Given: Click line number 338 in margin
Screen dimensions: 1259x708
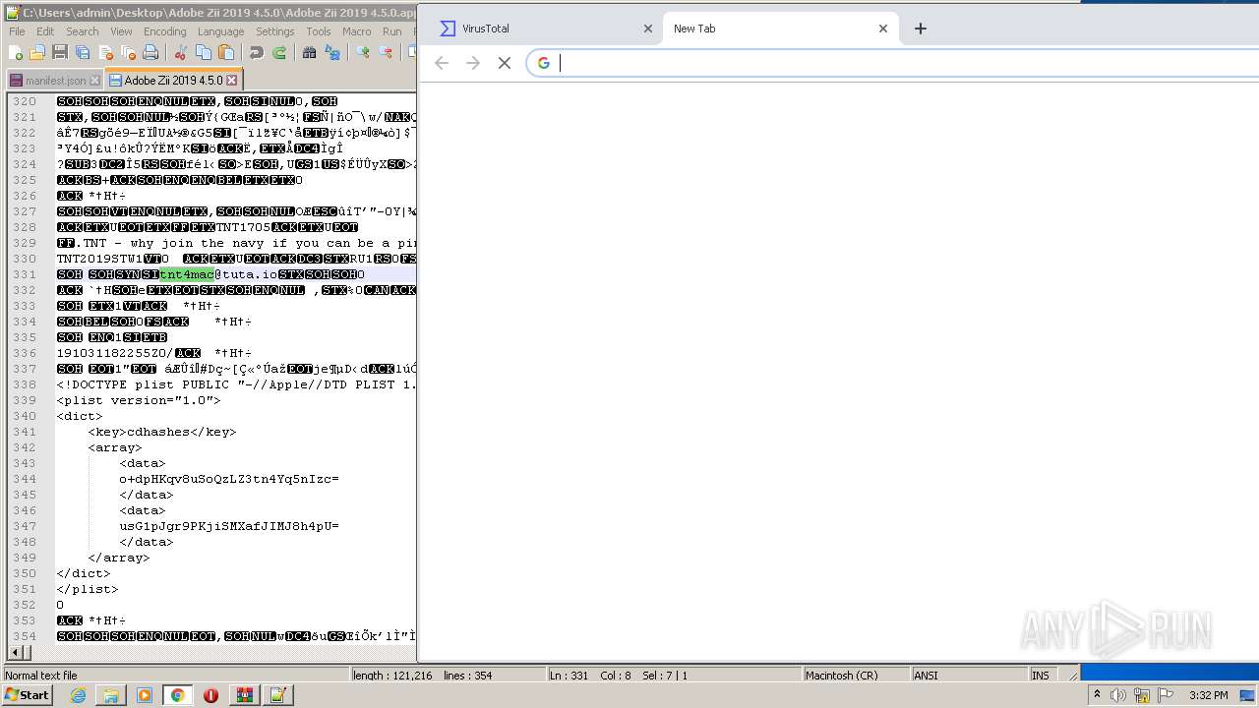Looking at the screenshot, I should (x=26, y=384).
